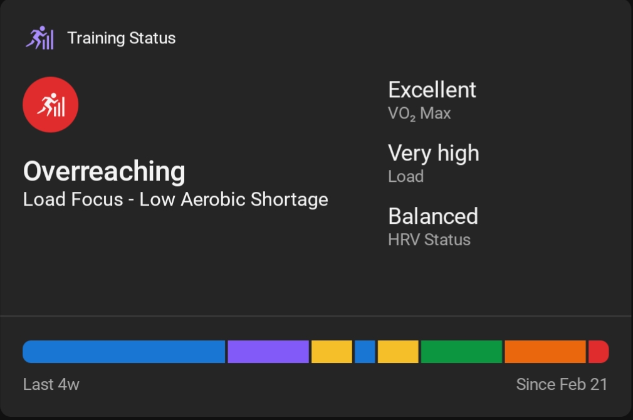This screenshot has width=633, height=420.
Task: Pick the short blue segment between yellow segments
Action: coord(365,352)
